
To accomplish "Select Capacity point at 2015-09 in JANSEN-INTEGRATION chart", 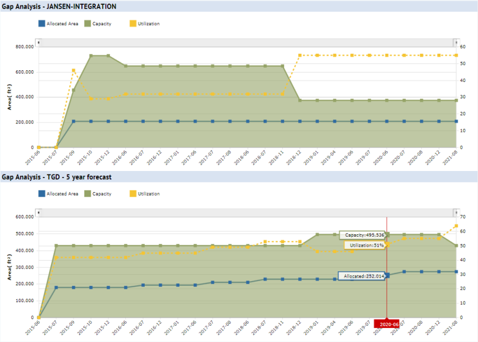I will tap(73, 90).
